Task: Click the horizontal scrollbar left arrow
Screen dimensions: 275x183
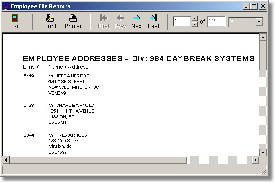Action: (6, 160)
